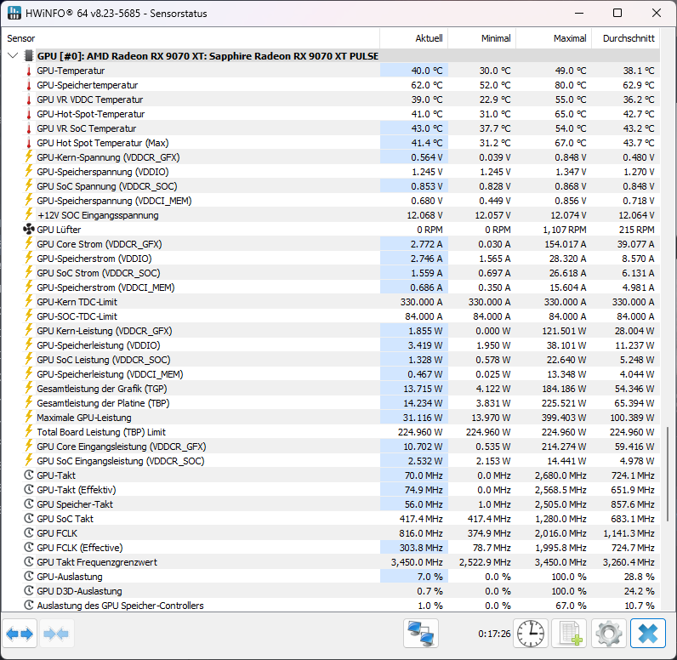The width and height of the screenshot is (677, 660).
Task: Click the Maximal column header
Action: 554,38
